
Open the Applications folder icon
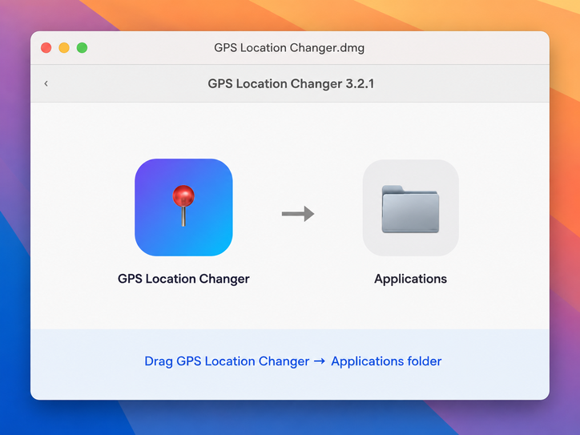coord(411,207)
